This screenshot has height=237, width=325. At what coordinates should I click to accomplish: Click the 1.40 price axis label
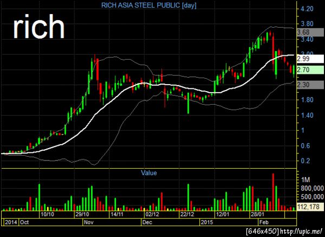coord(307,115)
